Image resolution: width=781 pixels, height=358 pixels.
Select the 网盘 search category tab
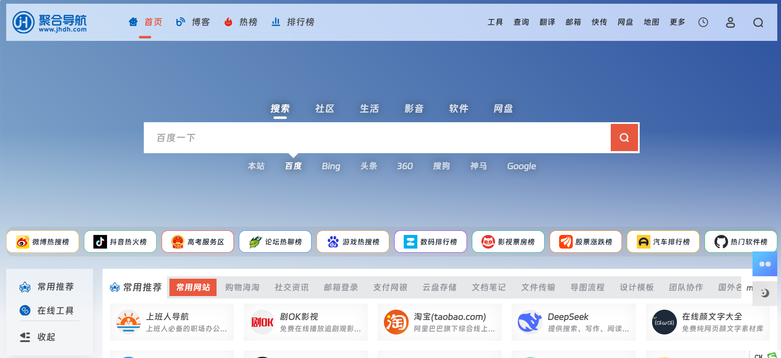pos(503,109)
